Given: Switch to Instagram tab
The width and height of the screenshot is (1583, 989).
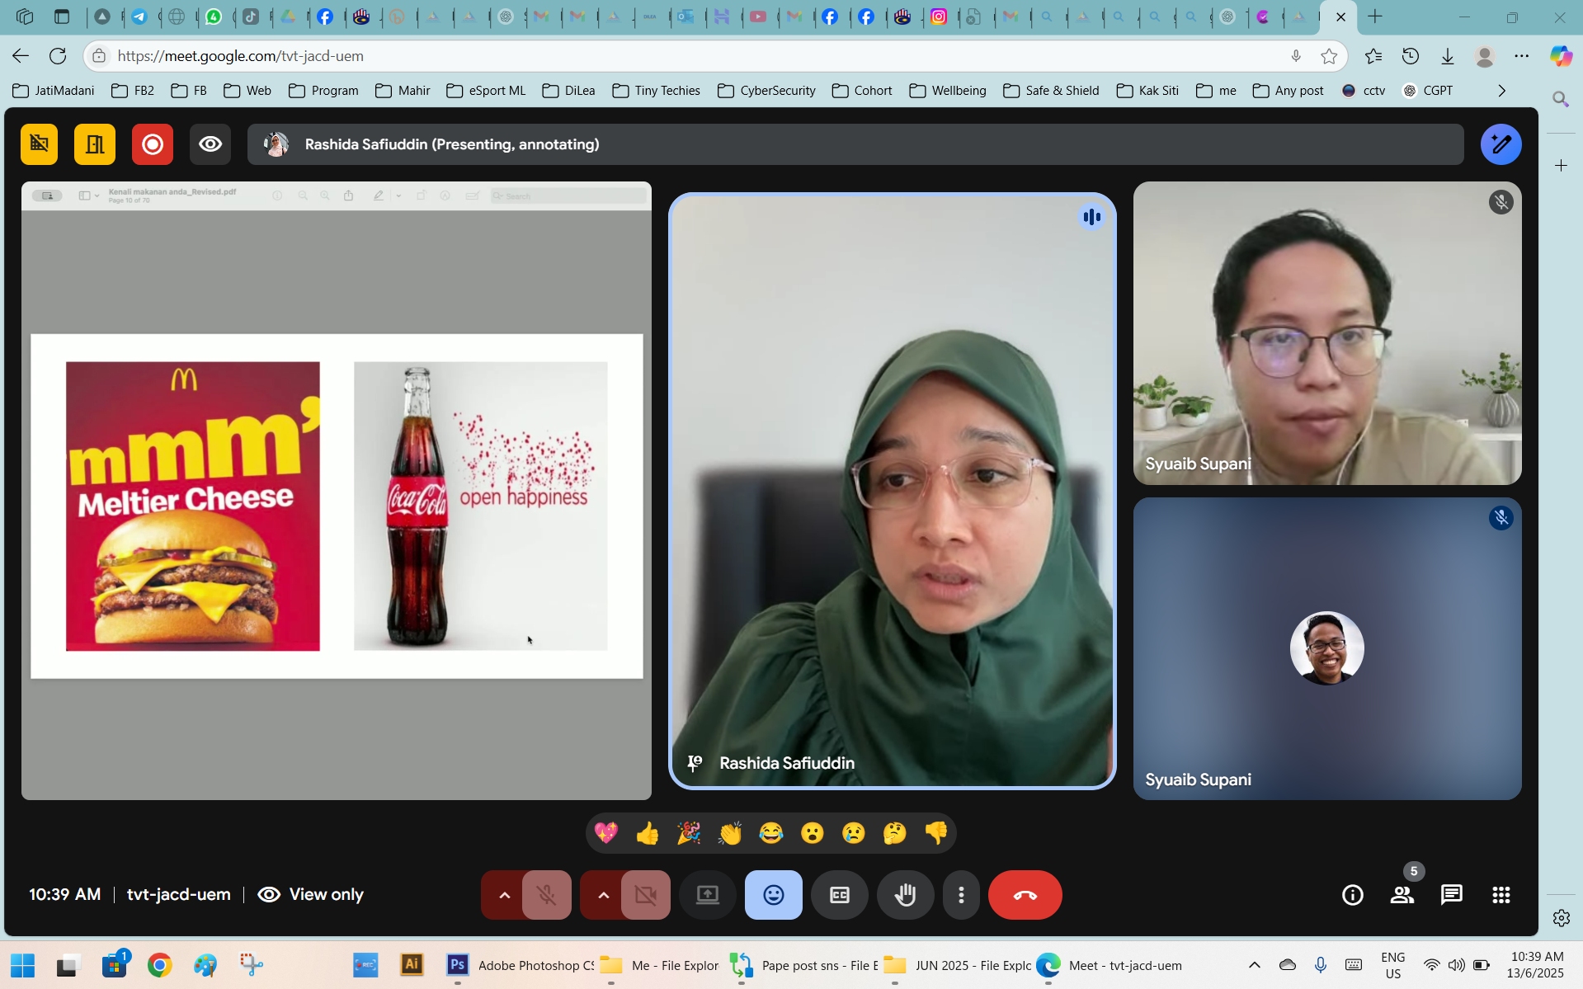Looking at the screenshot, I should [939, 16].
